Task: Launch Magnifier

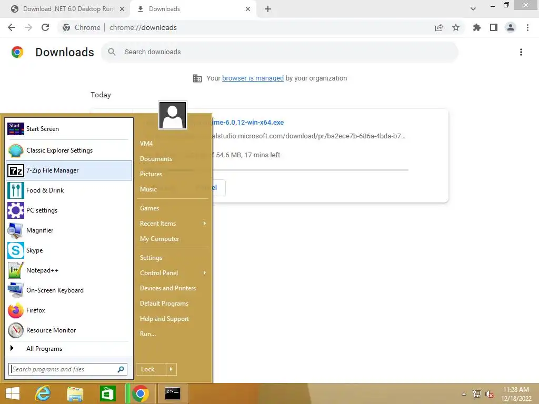Action: pos(69,230)
